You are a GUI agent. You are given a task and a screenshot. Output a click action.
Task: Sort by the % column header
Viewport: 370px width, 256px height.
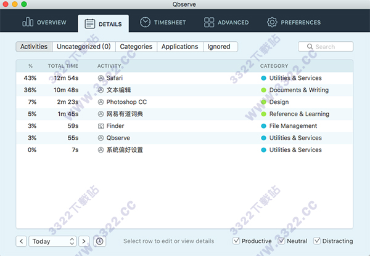pos(30,66)
